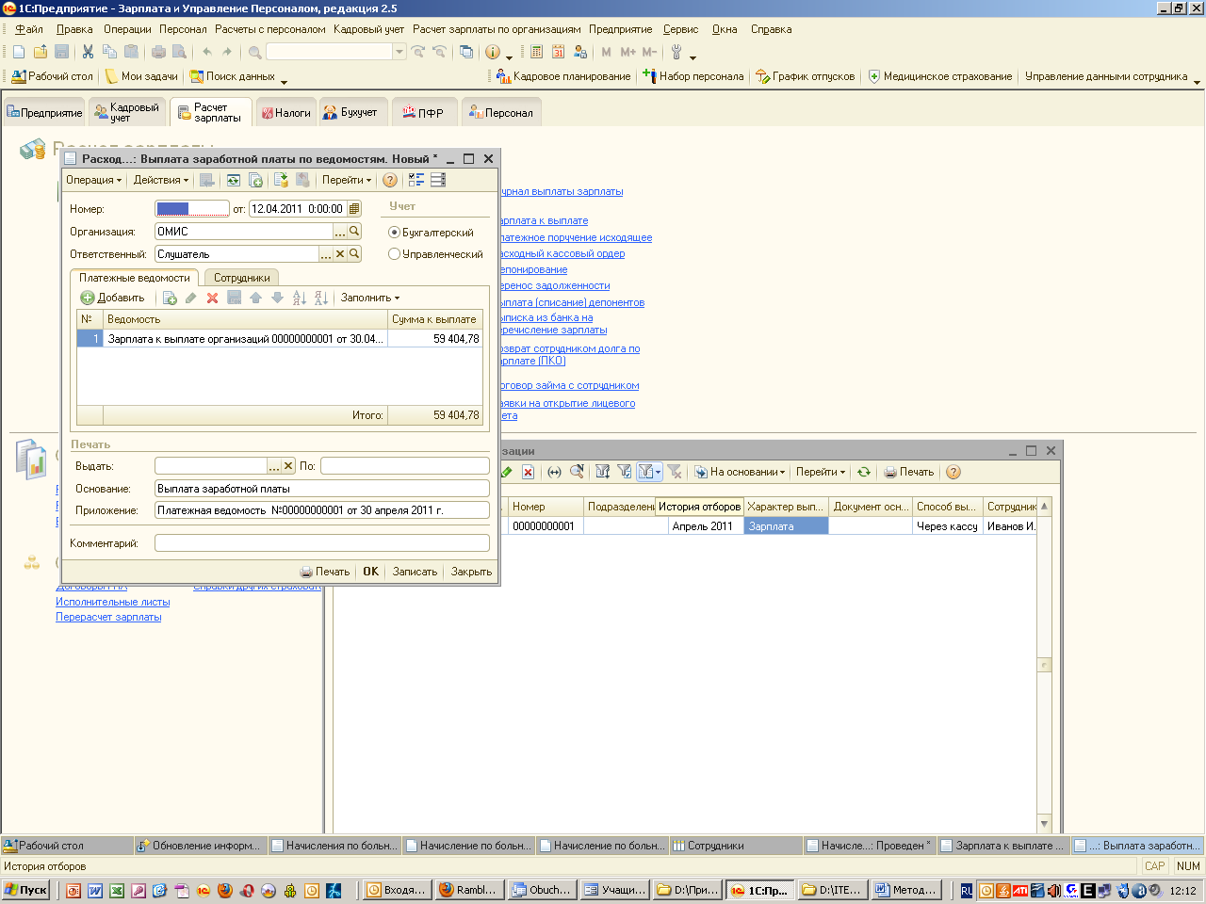
Task: Expand the Заполнить dropdown
Action: click(370, 298)
